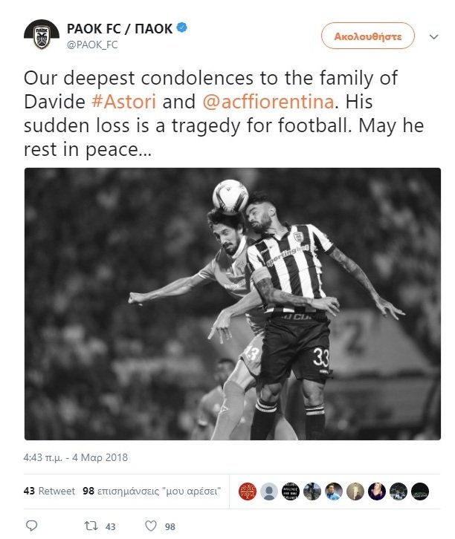Viewport: 455px width, 539px height.
Task: Open the red liker avatar
Action: 248,491
